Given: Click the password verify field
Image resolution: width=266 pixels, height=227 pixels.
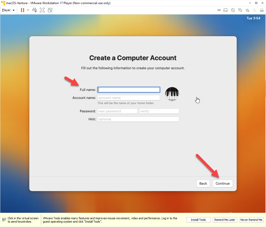Looking at the screenshot, I should (159, 111).
